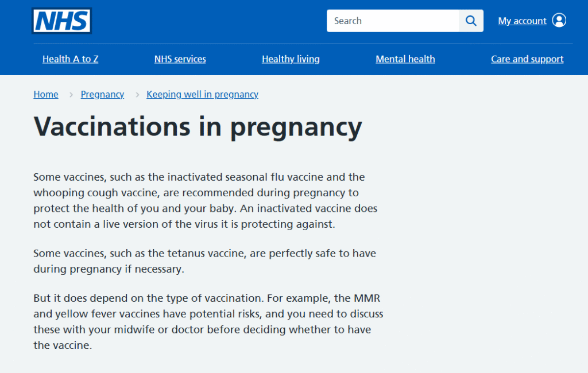
Task: Click the NHS logo
Action: click(x=61, y=21)
